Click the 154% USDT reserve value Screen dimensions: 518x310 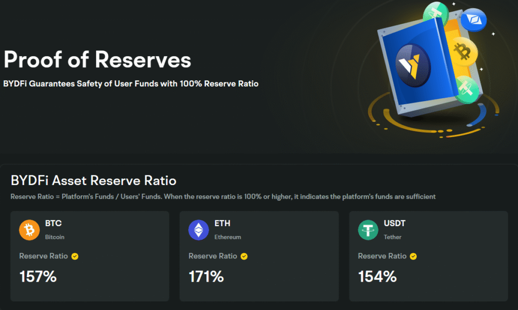[377, 277]
